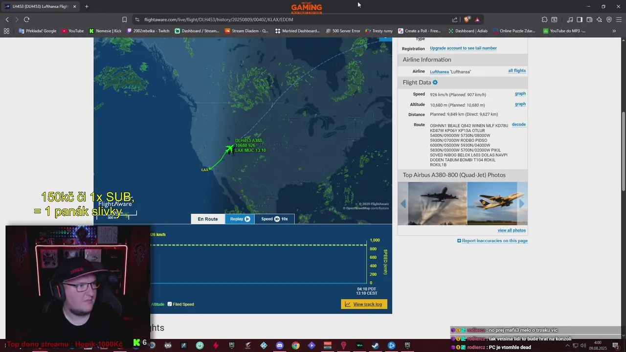Viewport: 626px width, 352px height.
Task: Open the Stream Diadem bookmark
Action: (246, 31)
